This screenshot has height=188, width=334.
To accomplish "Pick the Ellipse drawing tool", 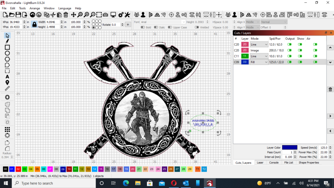I will 7,53.
